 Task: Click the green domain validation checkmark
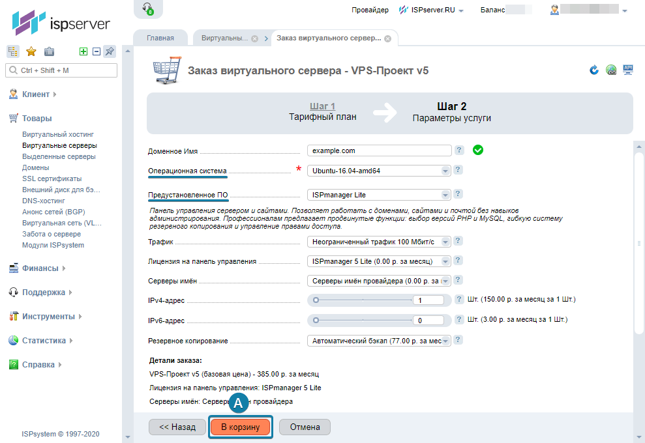click(x=477, y=150)
